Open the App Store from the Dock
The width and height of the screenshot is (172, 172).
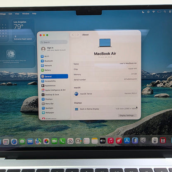tap(127, 141)
